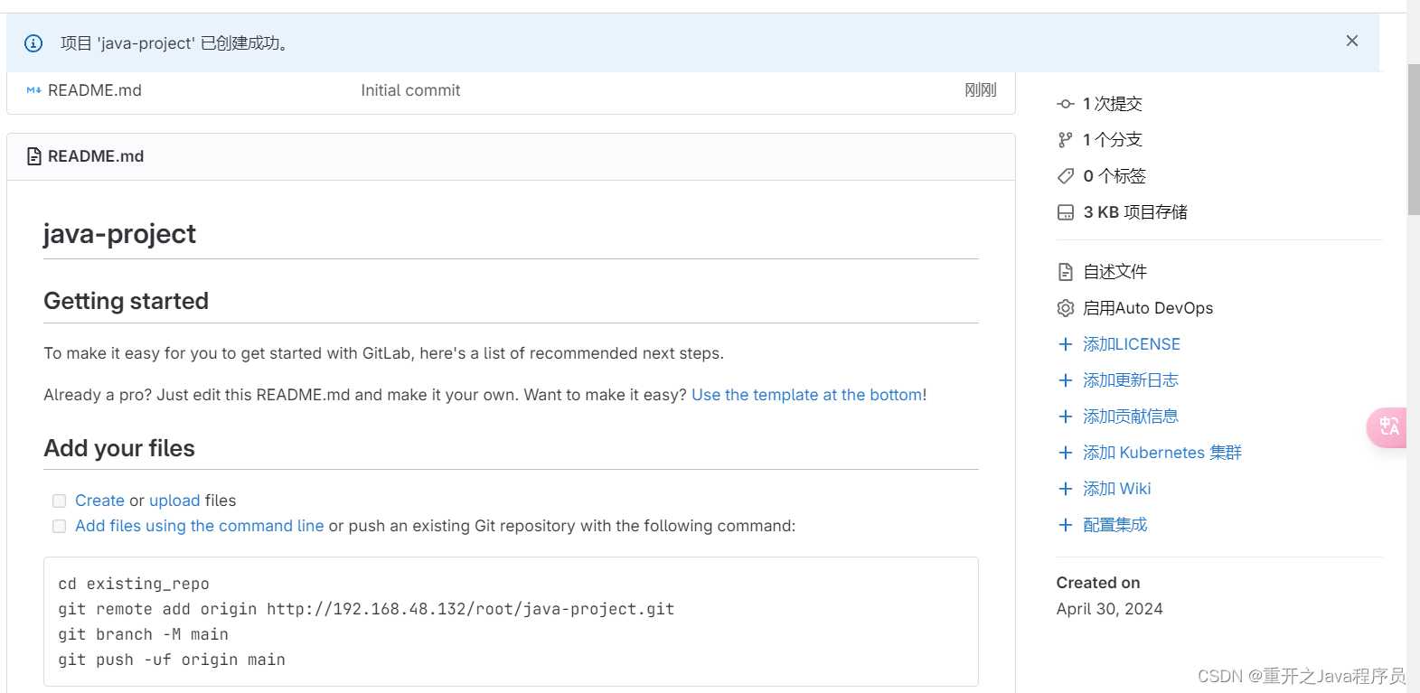Click the info icon in the banner

click(x=33, y=43)
